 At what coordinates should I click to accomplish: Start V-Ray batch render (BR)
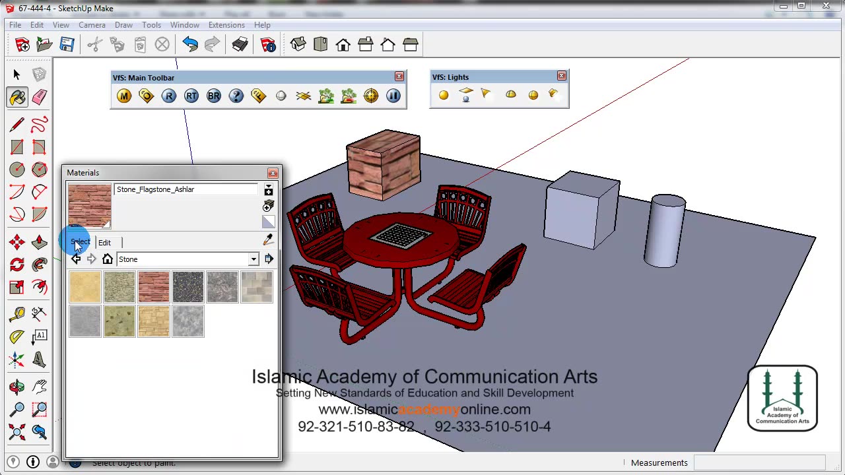pyautogui.click(x=214, y=96)
